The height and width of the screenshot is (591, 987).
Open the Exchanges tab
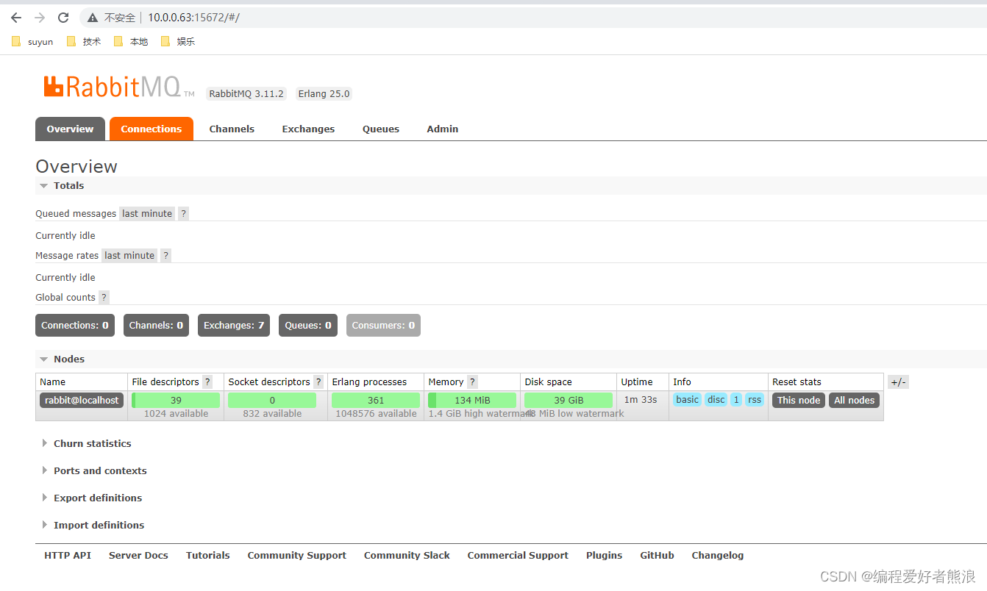(308, 129)
